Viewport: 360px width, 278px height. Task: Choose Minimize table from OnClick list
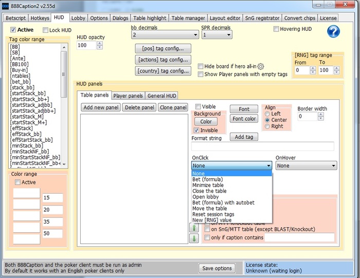(231, 185)
